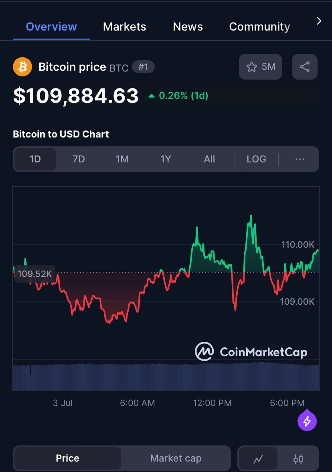
Task: Select the Price chart toggle
Action: (x=67, y=458)
